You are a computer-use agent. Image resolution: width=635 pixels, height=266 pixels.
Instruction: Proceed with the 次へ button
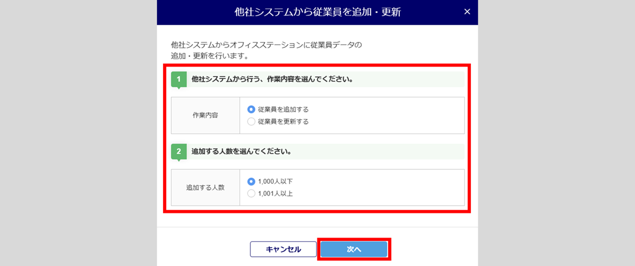coord(354,249)
